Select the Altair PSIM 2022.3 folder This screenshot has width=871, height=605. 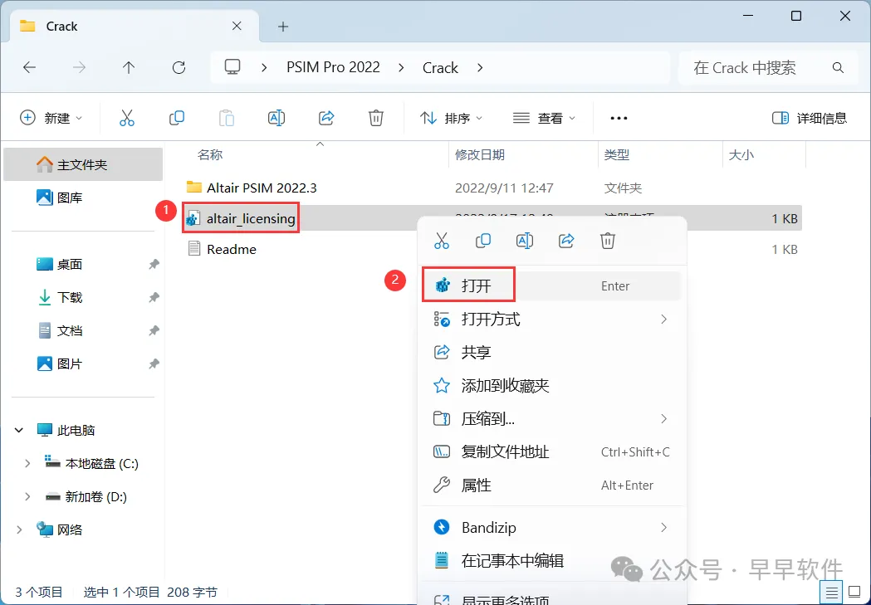[x=261, y=188]
